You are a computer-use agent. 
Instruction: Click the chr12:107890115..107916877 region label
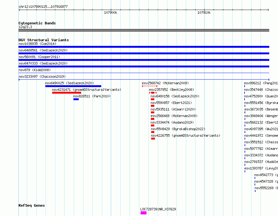pyautogui.click(x=43, y=7)
